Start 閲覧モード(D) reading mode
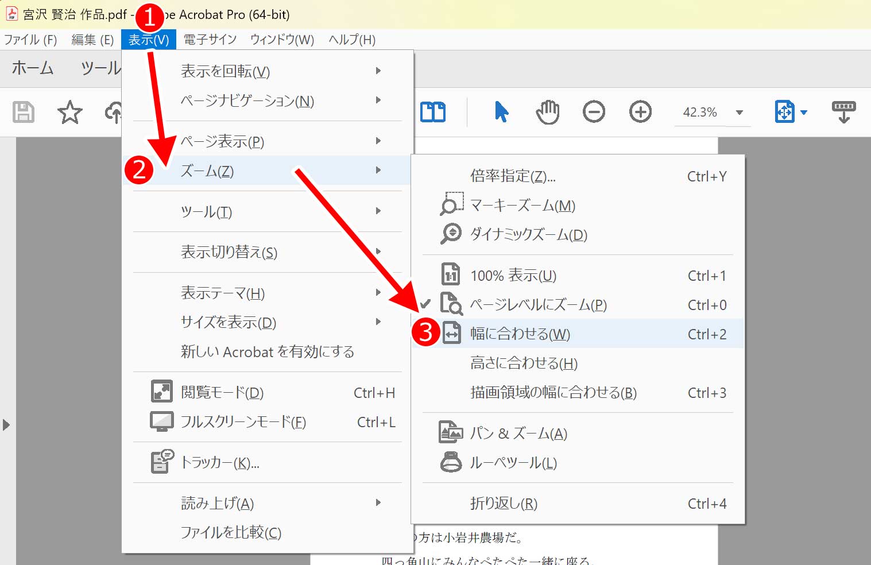The height and width of the screenshot is (565, 871). coord(268,392)
